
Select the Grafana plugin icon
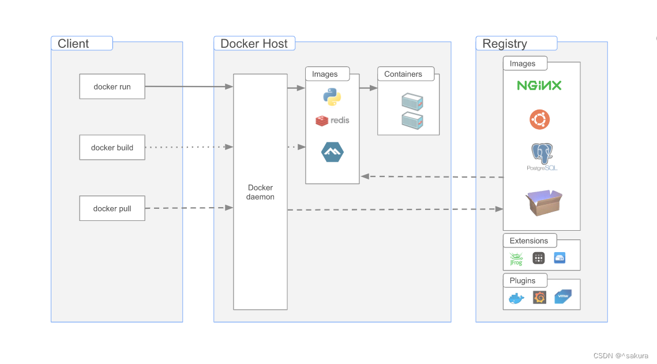pos(539,296)
